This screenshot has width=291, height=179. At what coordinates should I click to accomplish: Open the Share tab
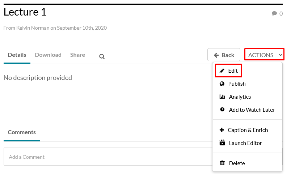(77, 55)
